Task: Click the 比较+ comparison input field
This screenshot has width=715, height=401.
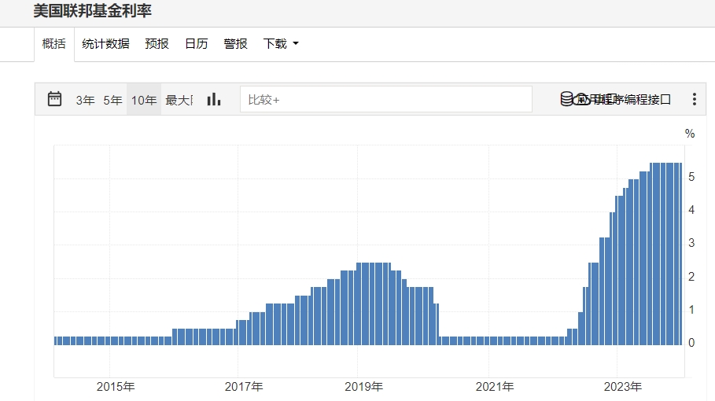Action: (385, 99)
